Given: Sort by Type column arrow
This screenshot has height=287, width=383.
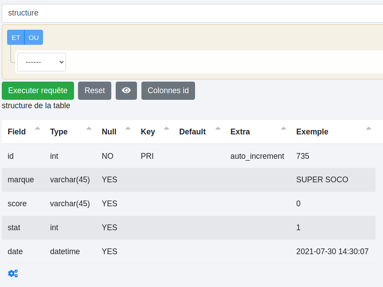Looking at the screenshot, I should coord(89,129).
